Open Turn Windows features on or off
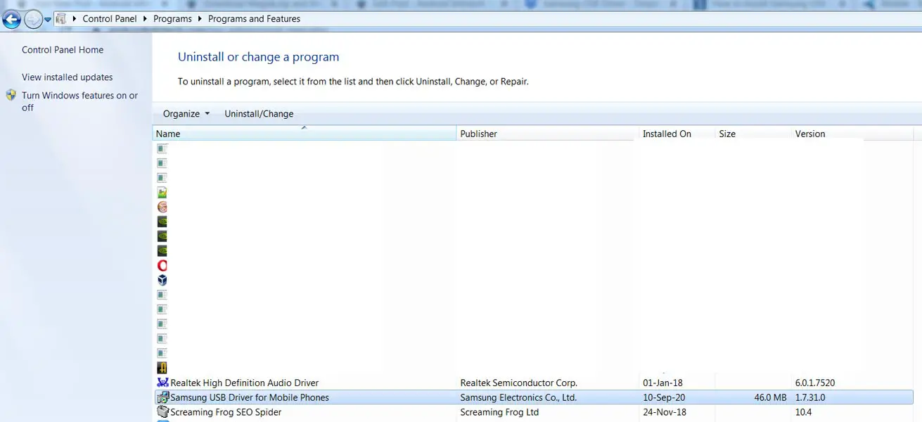 (79, 101)
